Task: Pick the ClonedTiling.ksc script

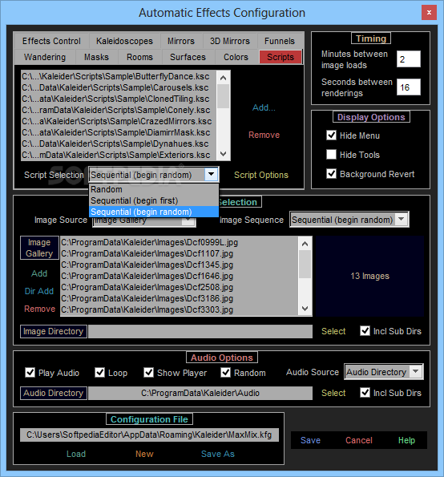Action: click(119, 99)
